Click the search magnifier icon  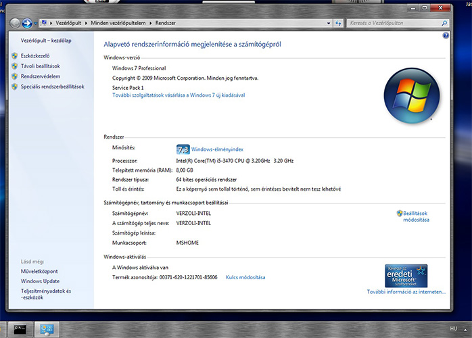click(x=444, y=23)
